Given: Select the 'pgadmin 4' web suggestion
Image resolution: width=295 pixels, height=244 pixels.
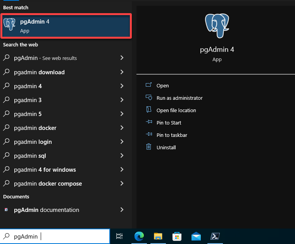Looking at the screenshot, I should (28, 86).
